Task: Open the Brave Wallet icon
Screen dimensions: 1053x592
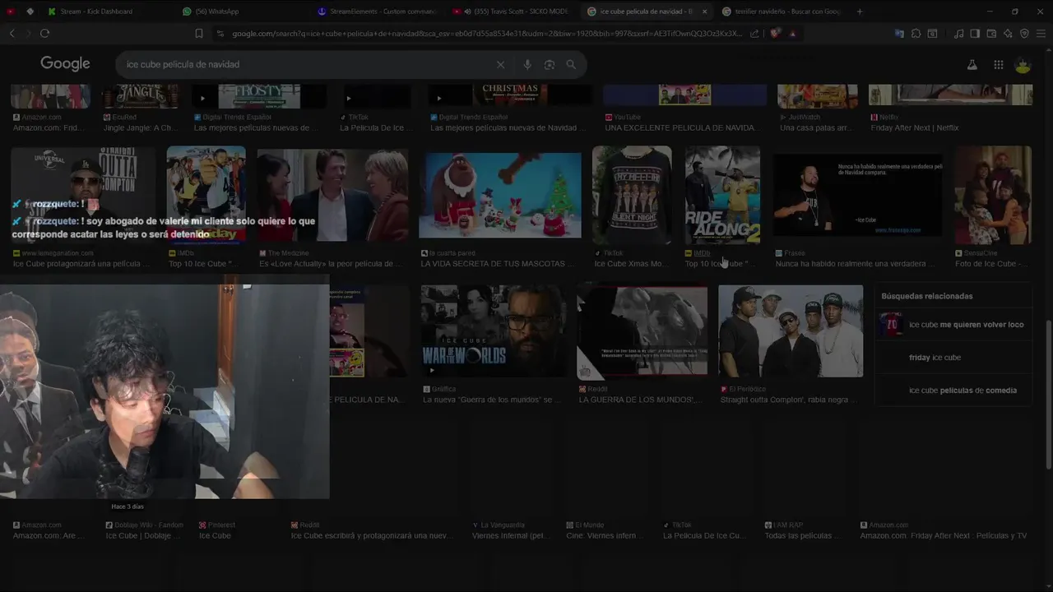Action: click(x=991, y=34)
